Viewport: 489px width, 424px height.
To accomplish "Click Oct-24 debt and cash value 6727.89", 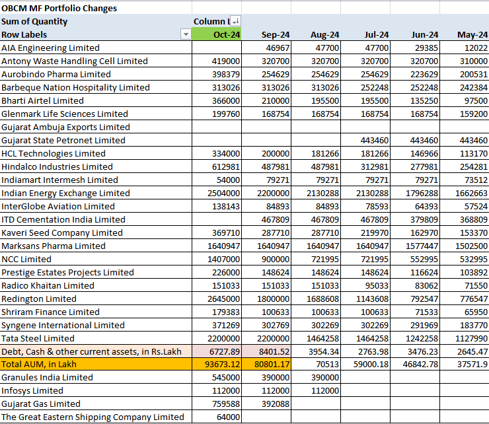I will point(225,351).
